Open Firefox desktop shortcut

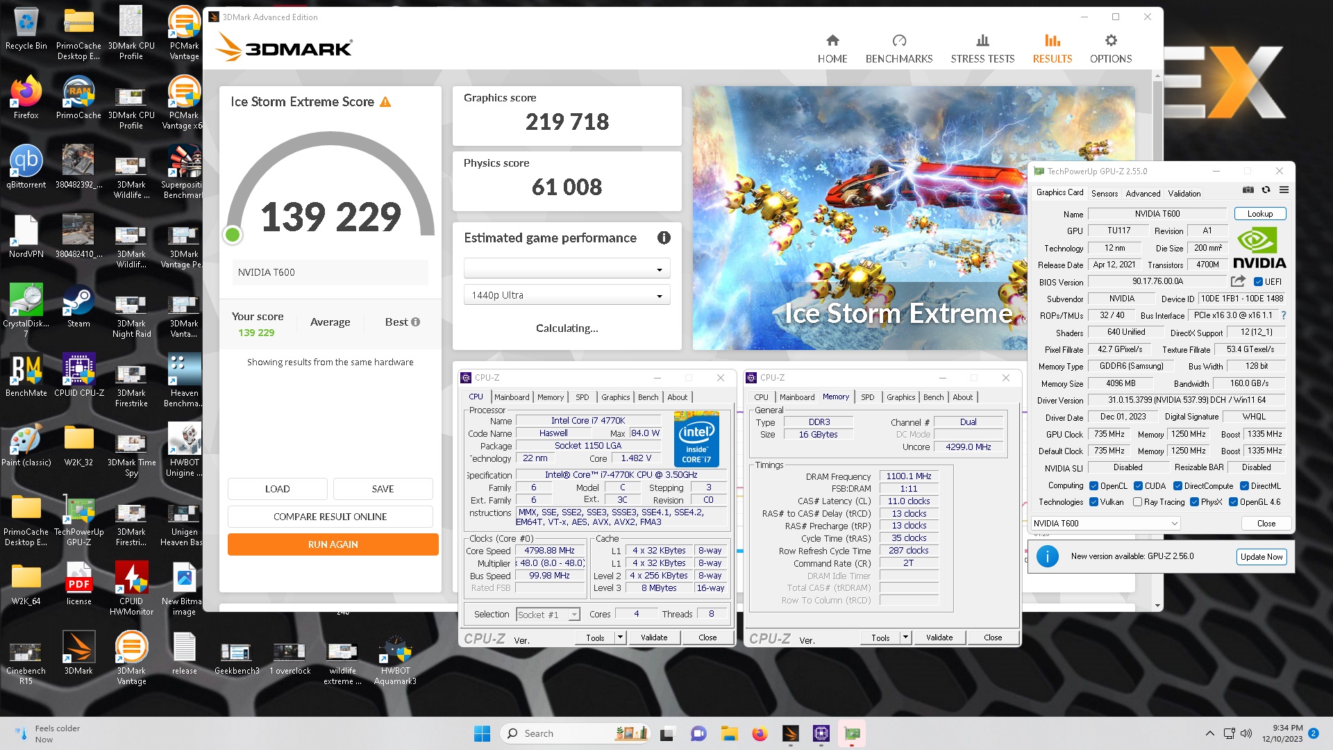pos(26,98)
